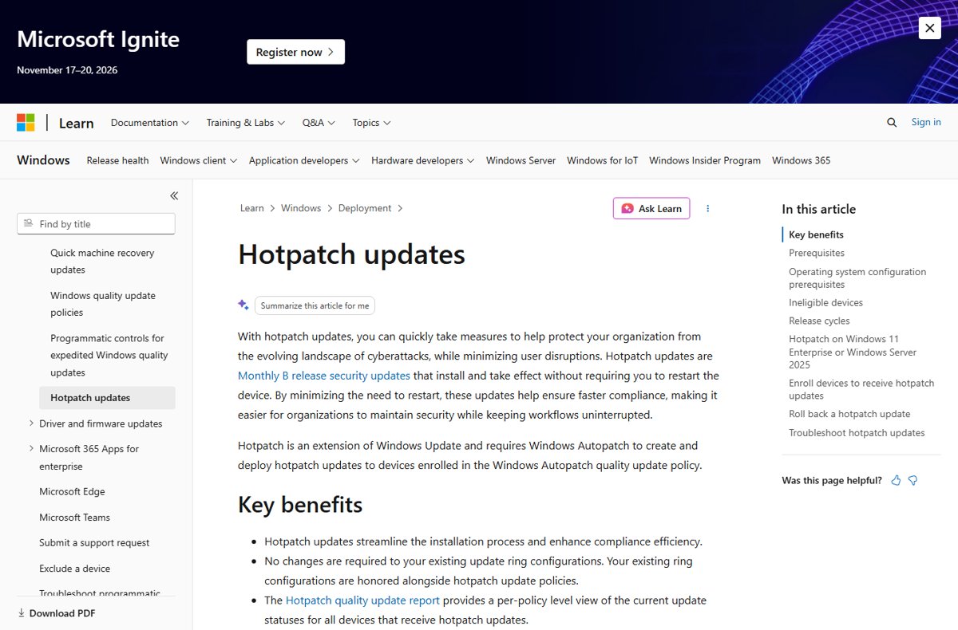
Task: Jump to Hotpatch on Windows 11 Enterprise section
Action: (x=853, y=352)
